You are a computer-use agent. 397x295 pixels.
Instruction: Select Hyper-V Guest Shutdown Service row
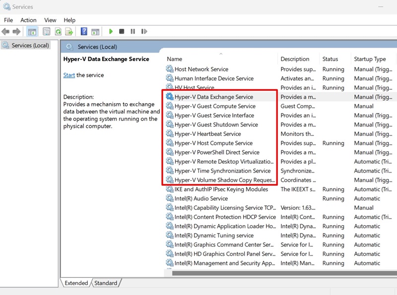click(280, 124)
